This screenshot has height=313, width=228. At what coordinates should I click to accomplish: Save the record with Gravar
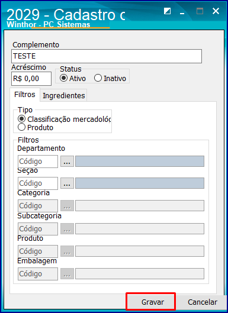[151, 302]
